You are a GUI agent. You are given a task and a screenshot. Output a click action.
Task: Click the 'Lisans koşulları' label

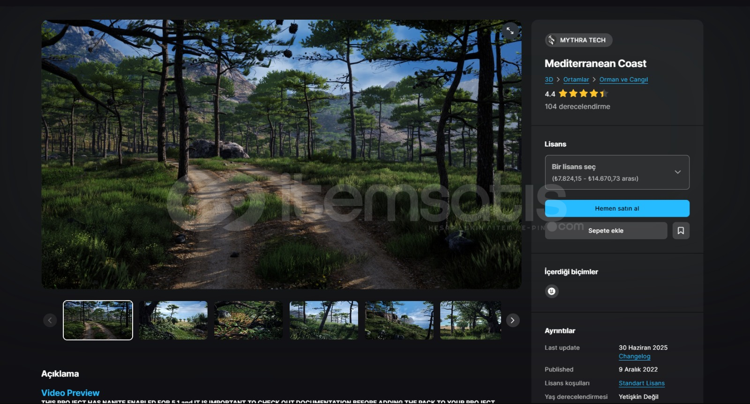click(x=567, y=383)
